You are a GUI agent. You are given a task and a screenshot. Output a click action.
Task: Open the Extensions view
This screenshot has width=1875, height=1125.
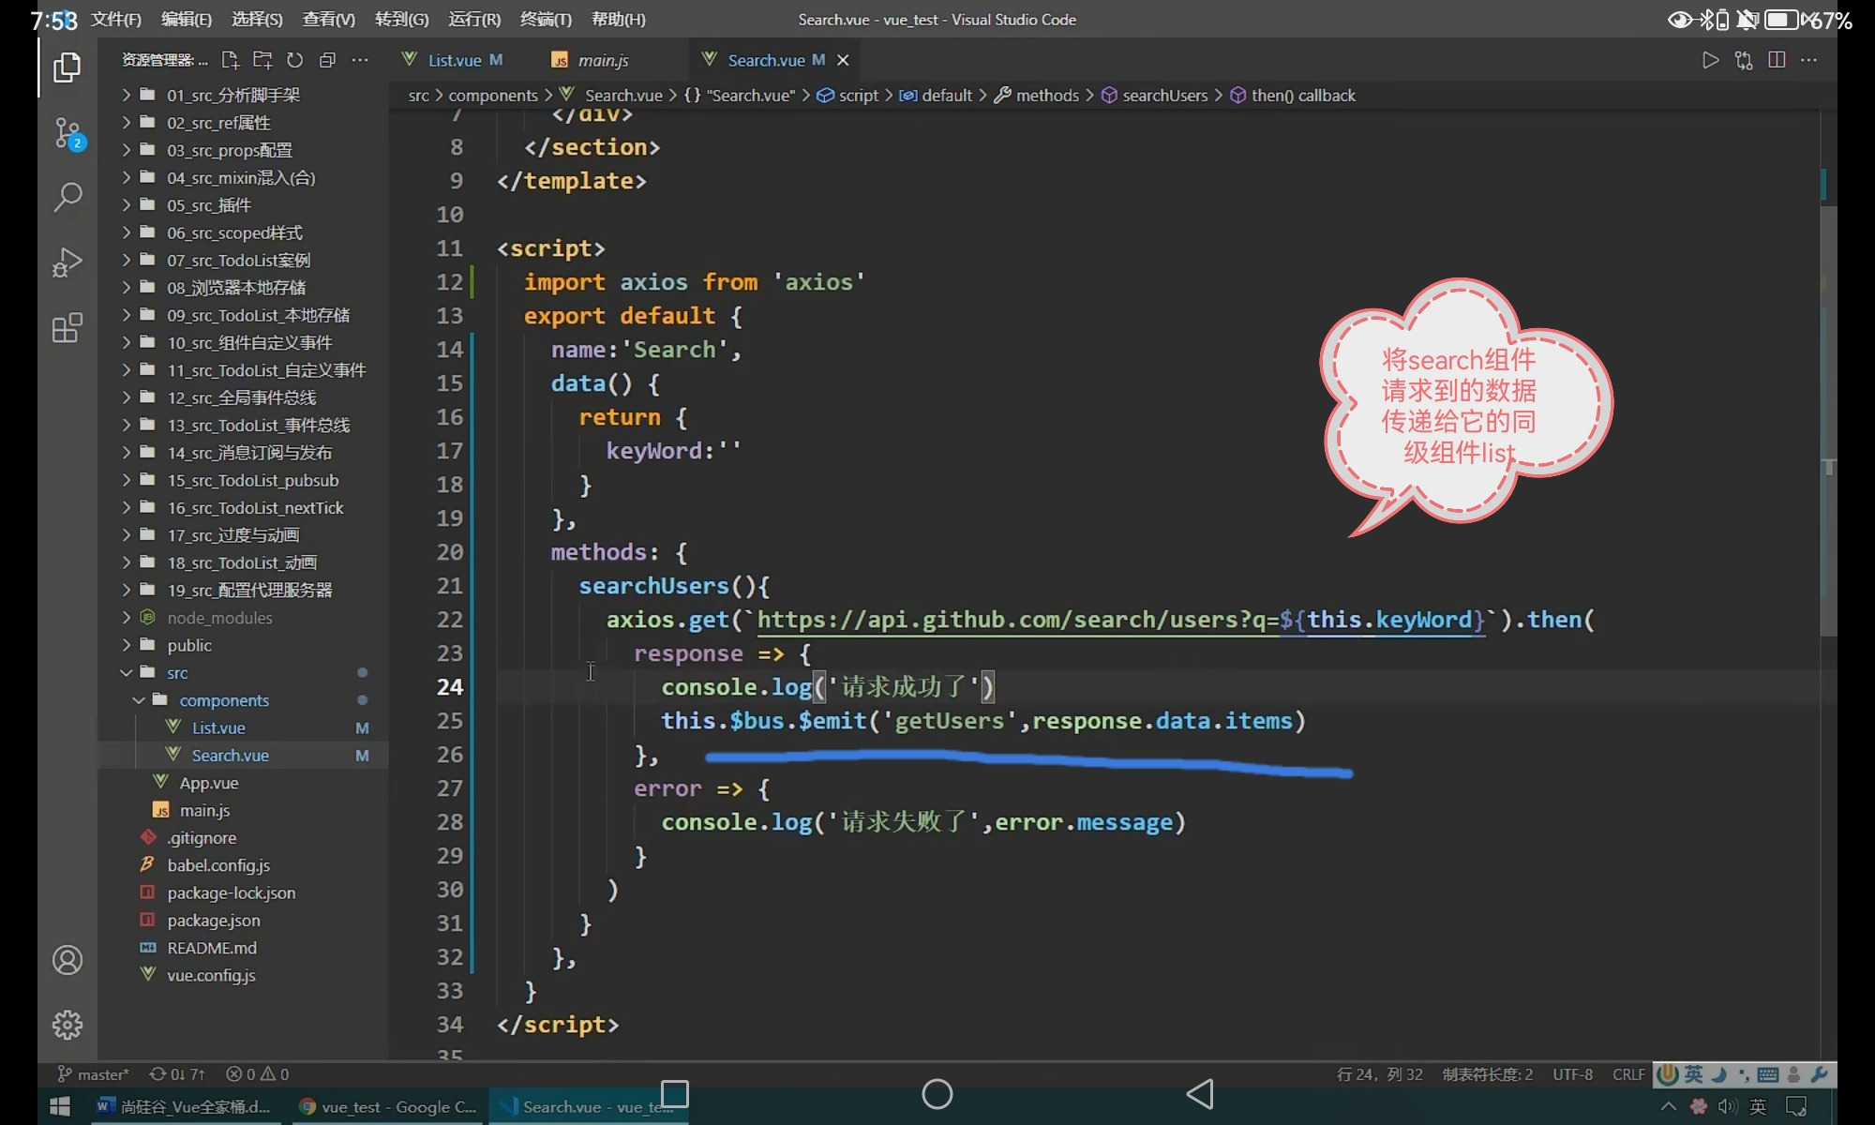point(67,328)
